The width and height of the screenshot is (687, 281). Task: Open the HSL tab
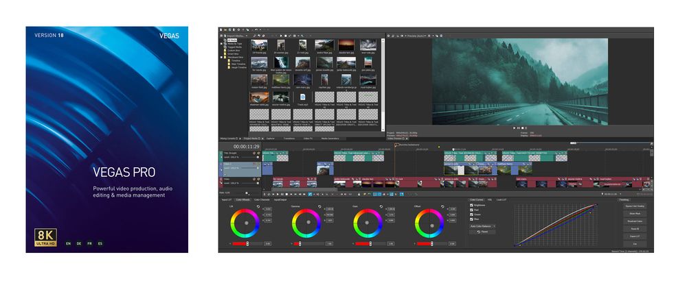click(x=489, y=199)
